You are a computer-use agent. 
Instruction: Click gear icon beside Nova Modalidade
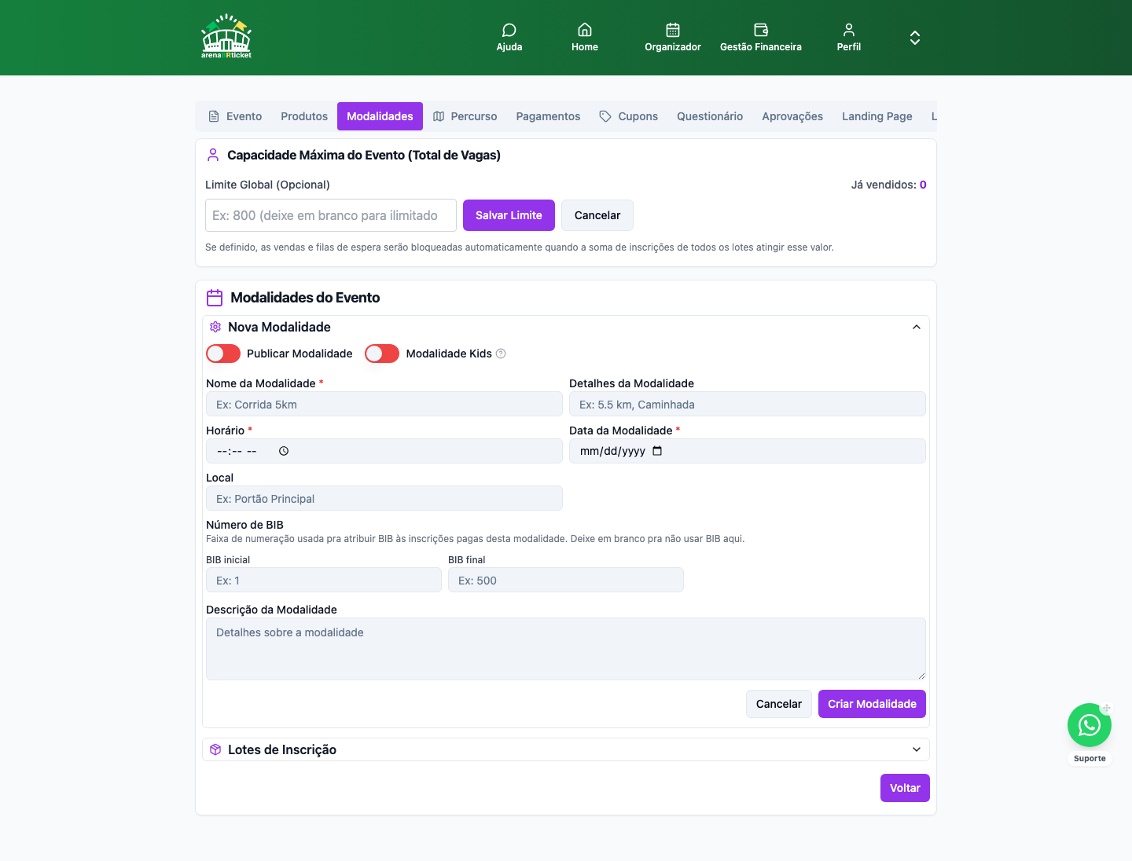click(x=215, y=327)
